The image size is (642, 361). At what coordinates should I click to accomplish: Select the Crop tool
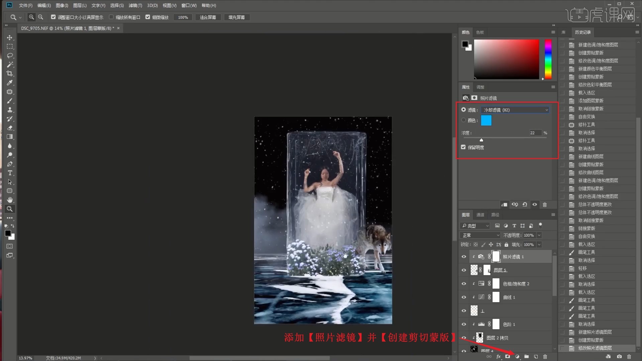[x=10, y=74]
